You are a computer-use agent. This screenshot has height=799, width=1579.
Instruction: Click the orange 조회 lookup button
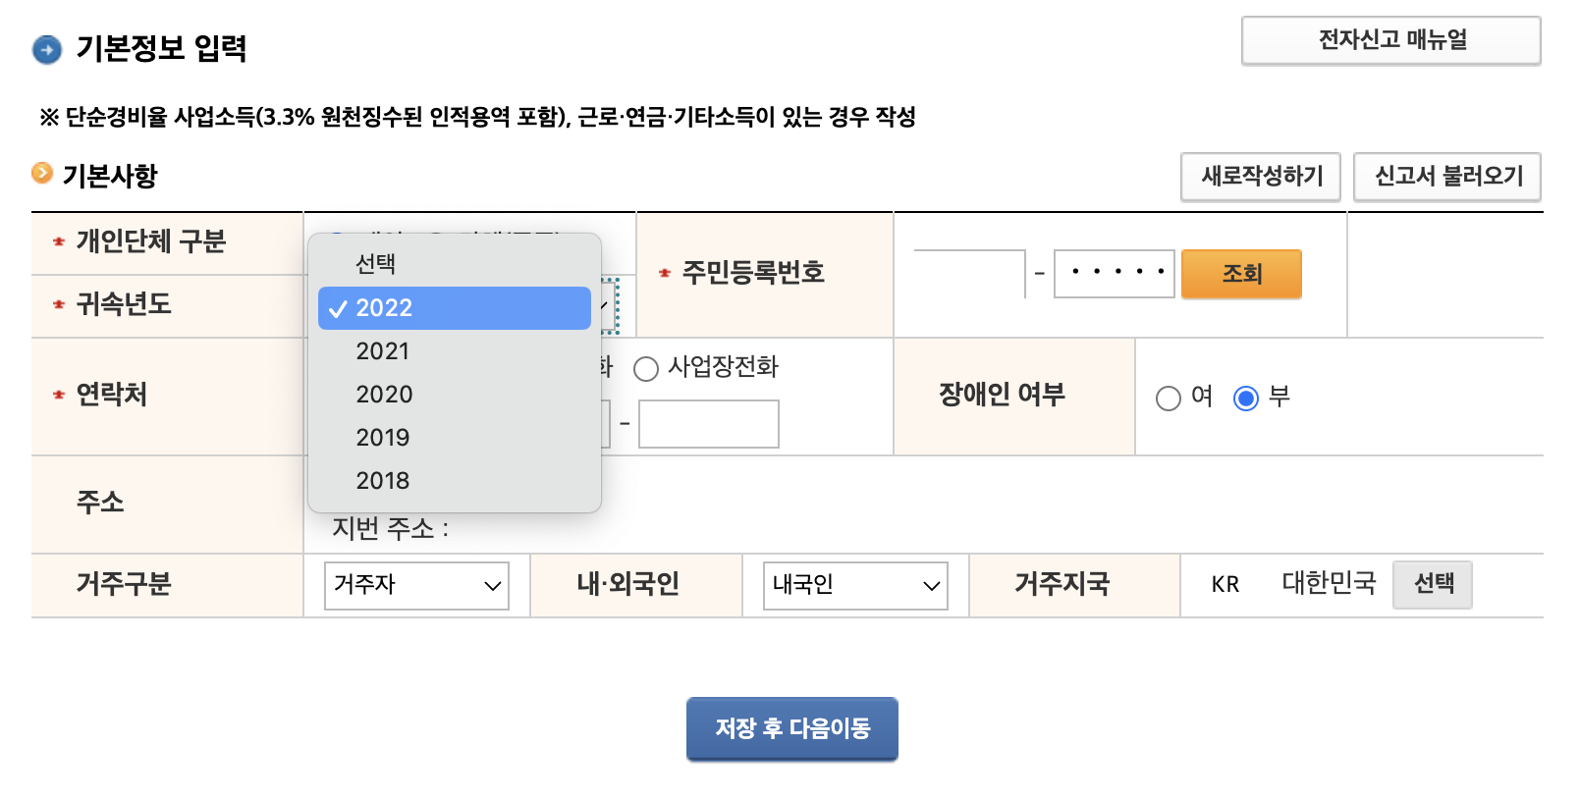pos(1240,274)
